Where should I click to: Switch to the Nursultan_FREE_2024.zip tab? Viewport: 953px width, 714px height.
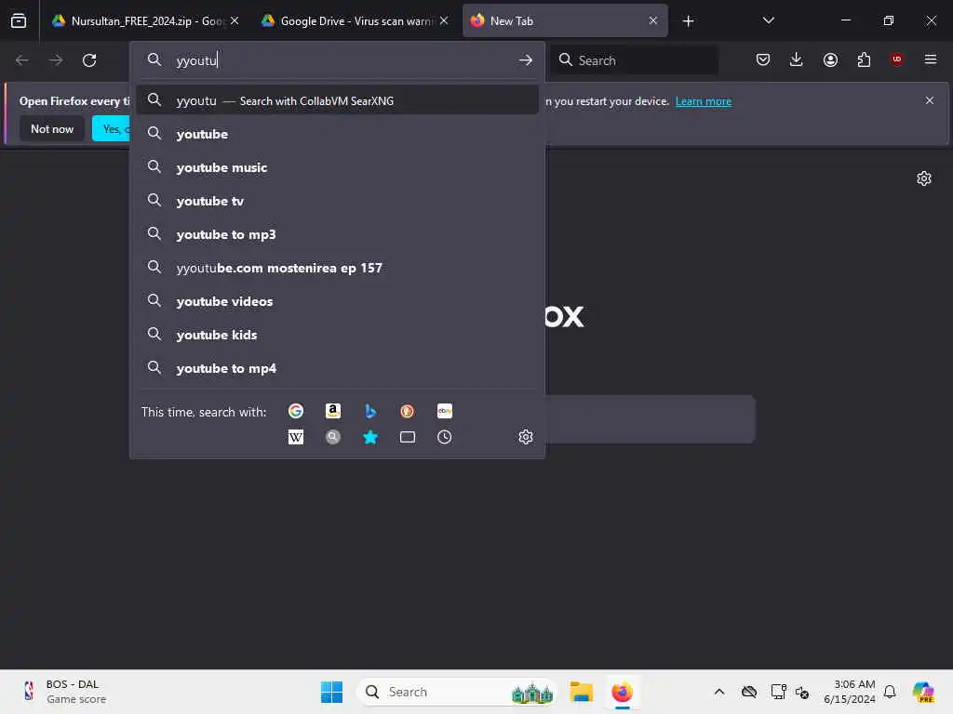144,20
